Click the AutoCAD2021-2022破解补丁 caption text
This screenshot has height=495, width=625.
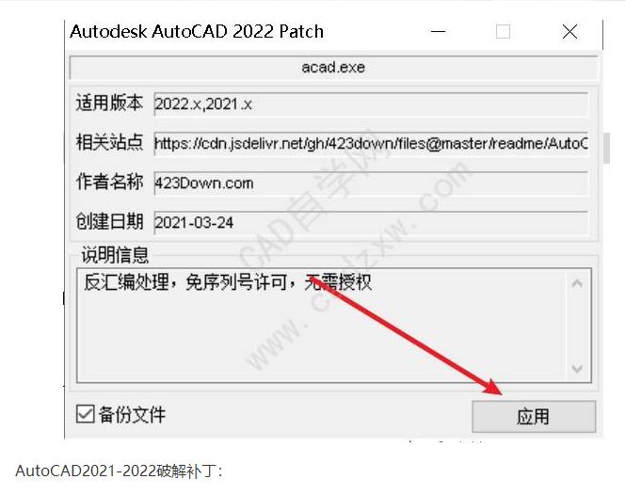pos(119,471)
